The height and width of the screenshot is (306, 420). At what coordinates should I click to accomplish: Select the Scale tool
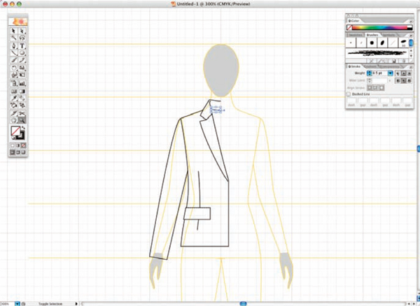(22, 68)
